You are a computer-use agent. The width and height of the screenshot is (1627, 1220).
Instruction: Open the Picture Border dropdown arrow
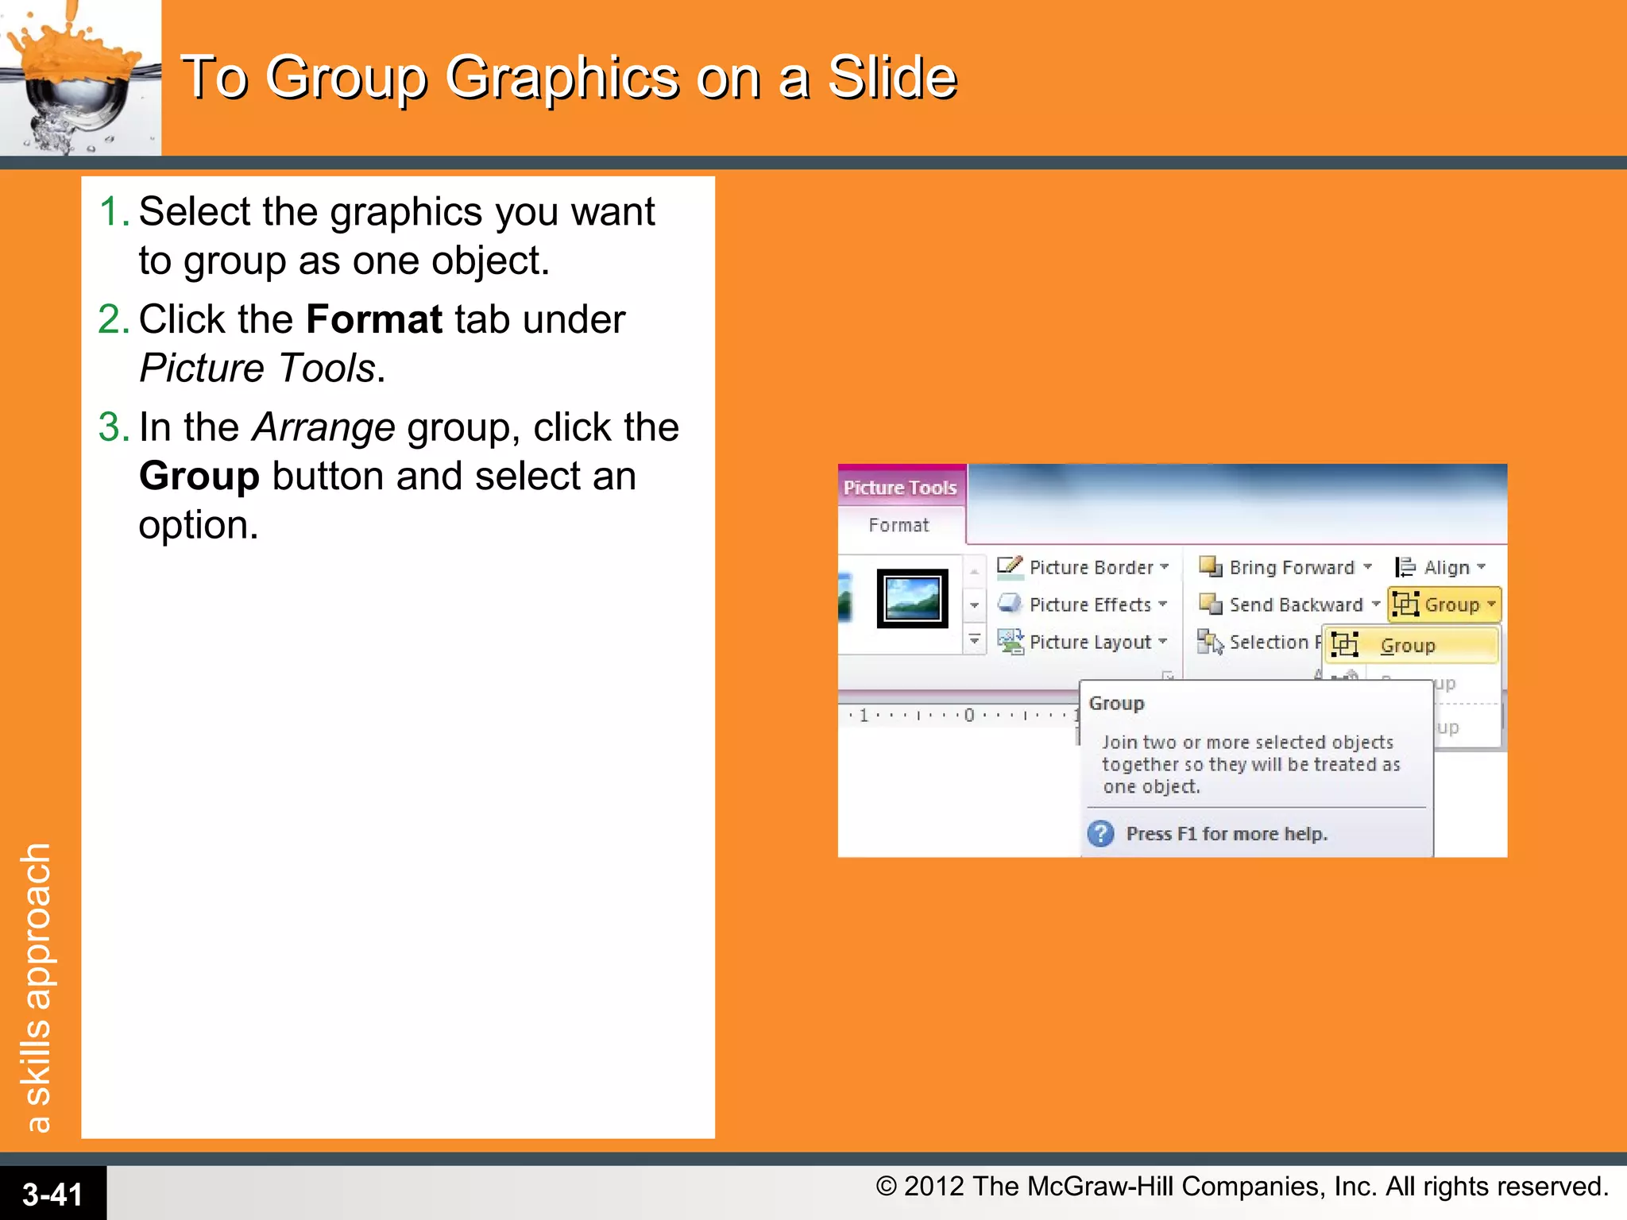pyautogui.click(x=1165, y=567)
